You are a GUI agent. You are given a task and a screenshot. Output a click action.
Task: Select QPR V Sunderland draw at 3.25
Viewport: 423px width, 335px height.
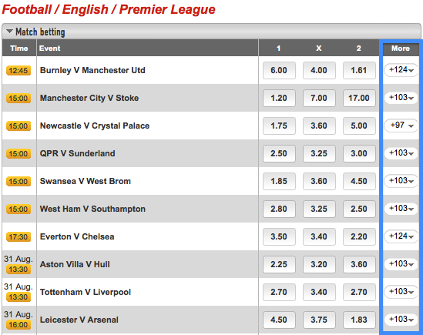319,153
